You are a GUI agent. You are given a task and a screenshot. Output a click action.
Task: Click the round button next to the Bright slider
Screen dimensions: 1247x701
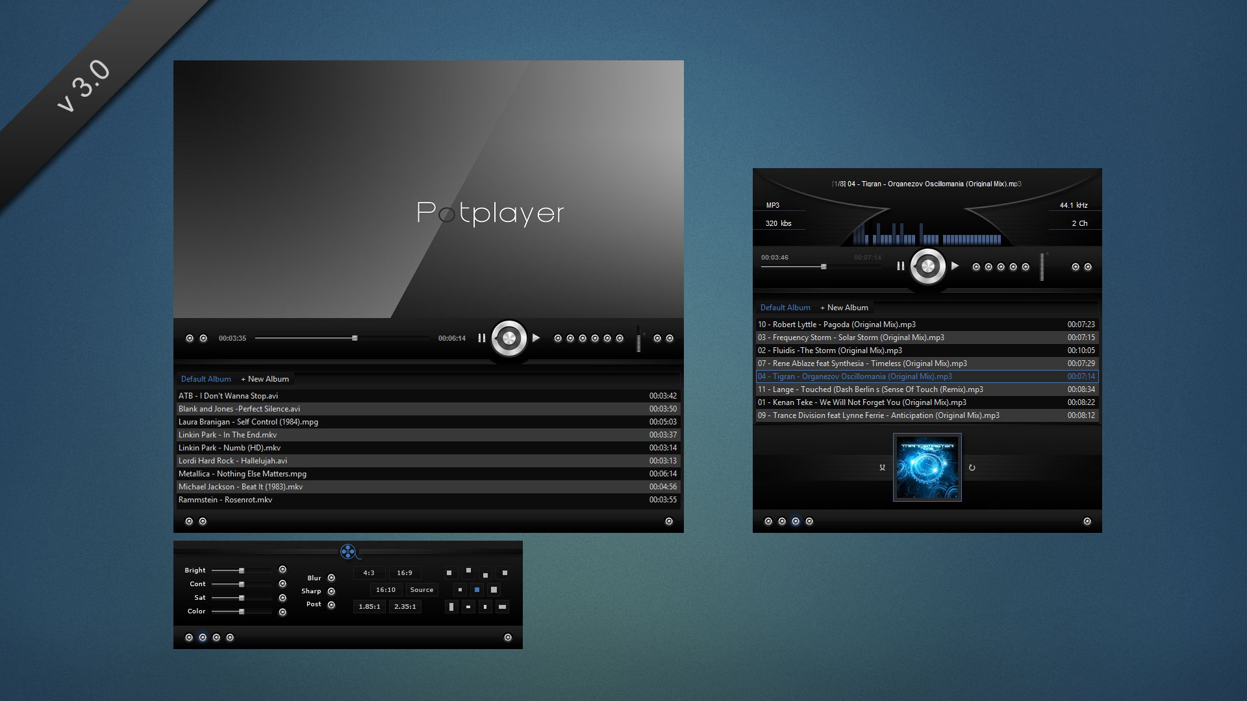click(x=283, y=570)
